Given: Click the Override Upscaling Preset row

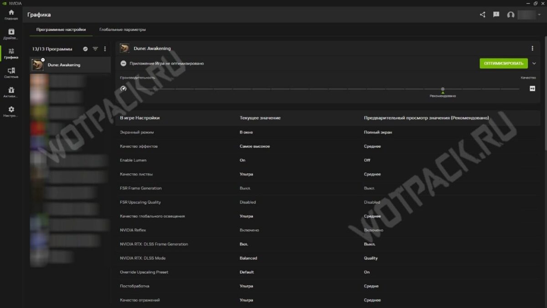Looking at the screenshot, I should tap(327, 272).
